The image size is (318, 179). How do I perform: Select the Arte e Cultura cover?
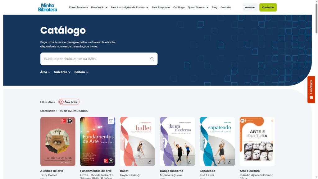point(257,141)
